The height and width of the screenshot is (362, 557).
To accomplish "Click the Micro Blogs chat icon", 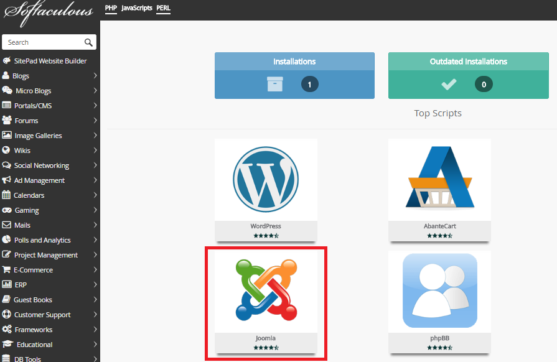I will click(x=7, y=90).
